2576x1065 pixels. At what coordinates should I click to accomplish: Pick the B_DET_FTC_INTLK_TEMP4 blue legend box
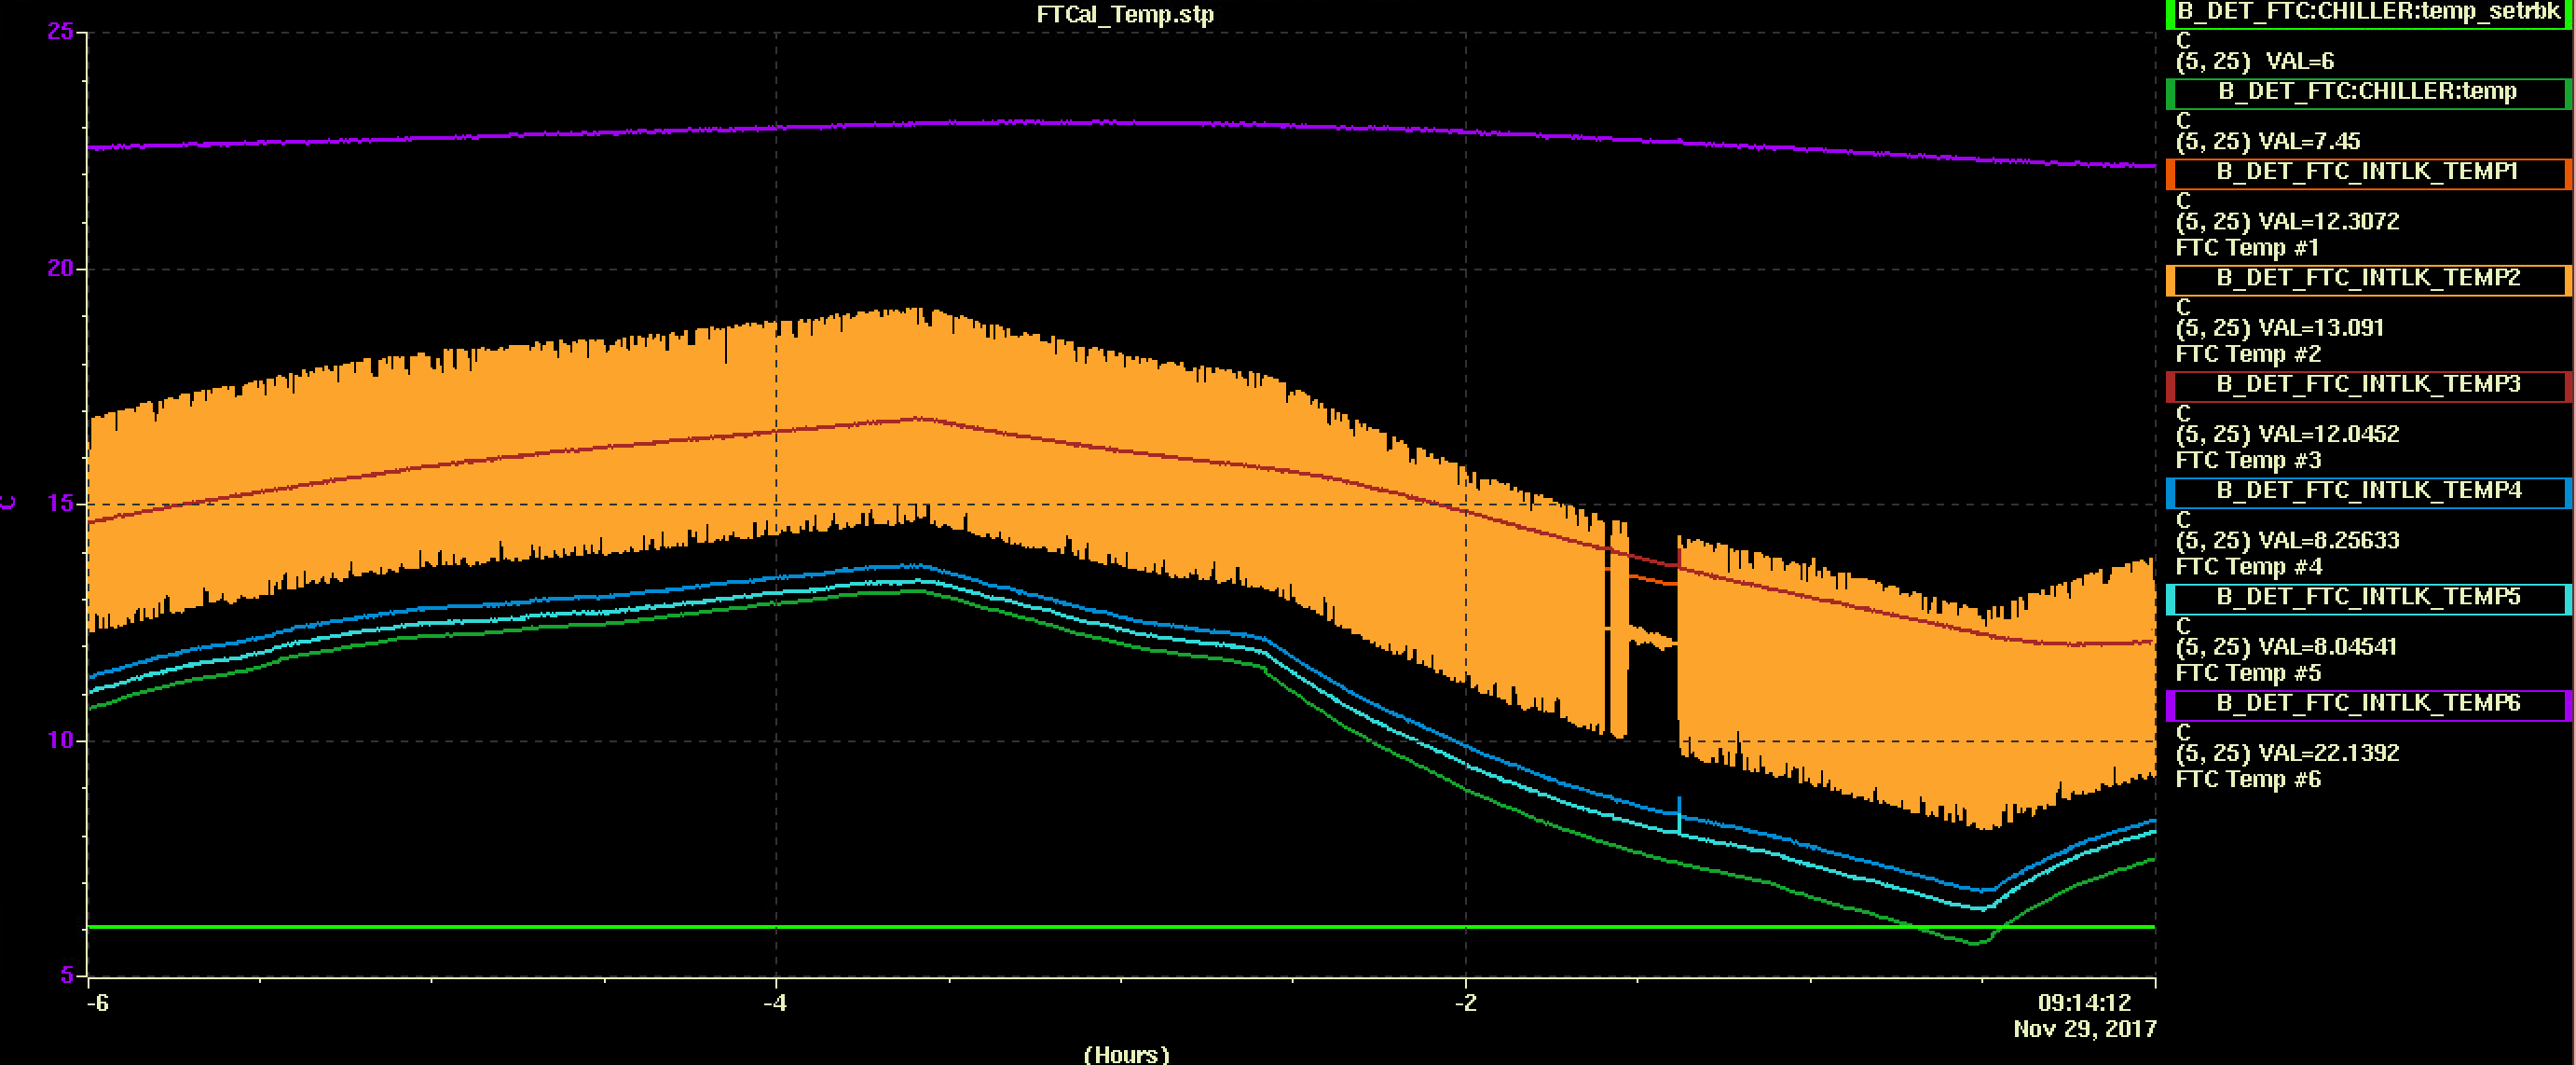coord(2368,491)
